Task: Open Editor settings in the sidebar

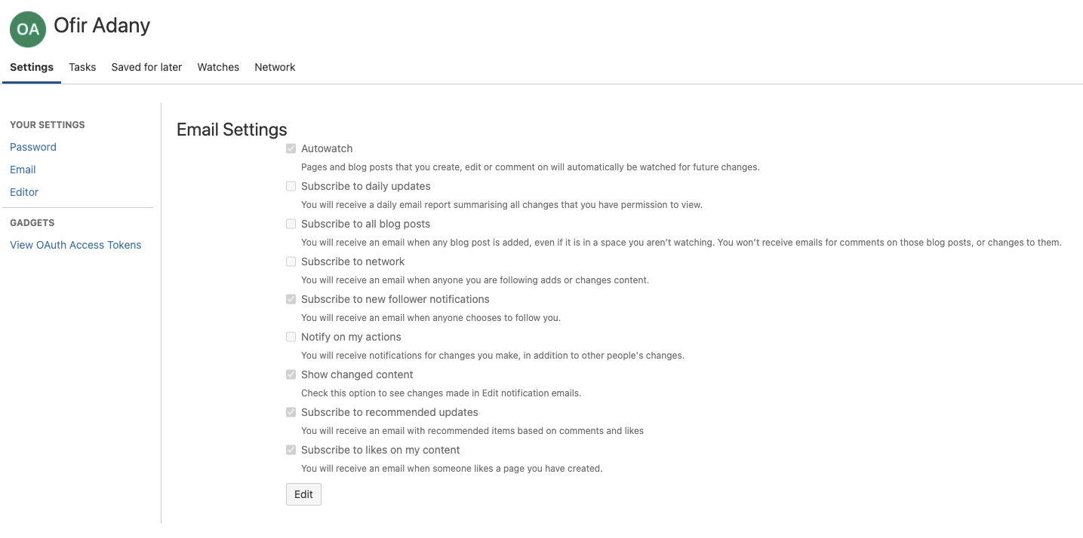Action: pos(24,192)
